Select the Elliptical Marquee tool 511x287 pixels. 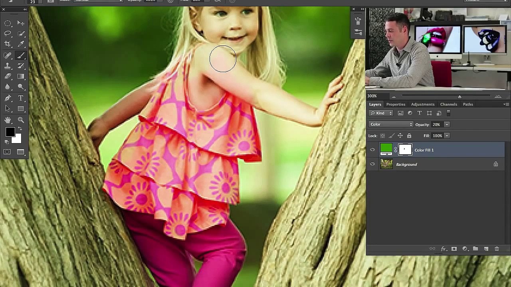click(8, 23)
